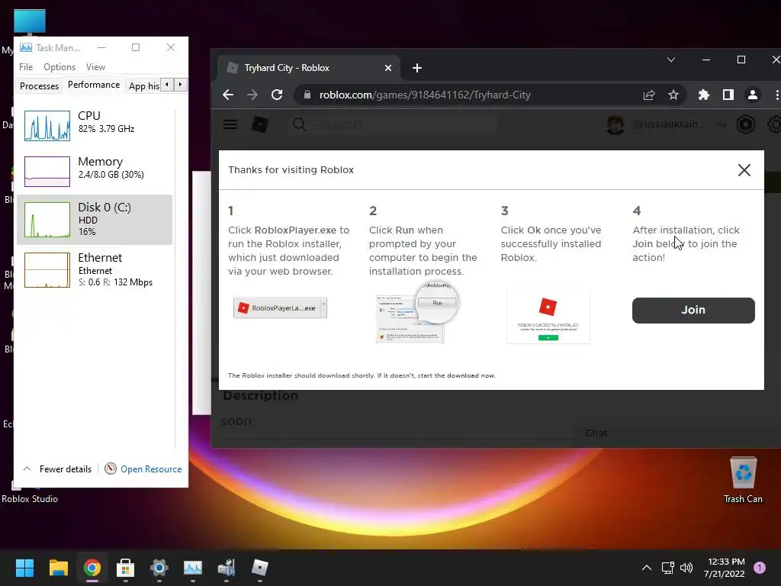The width and height of the screenshot is (781, 586).
Task: Open Task Manager File menu
Action: [26, 67]
